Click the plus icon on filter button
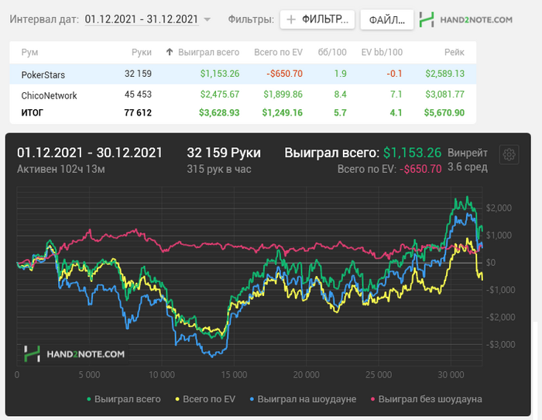Screen dimensions: 542x420 coord(291,19)
